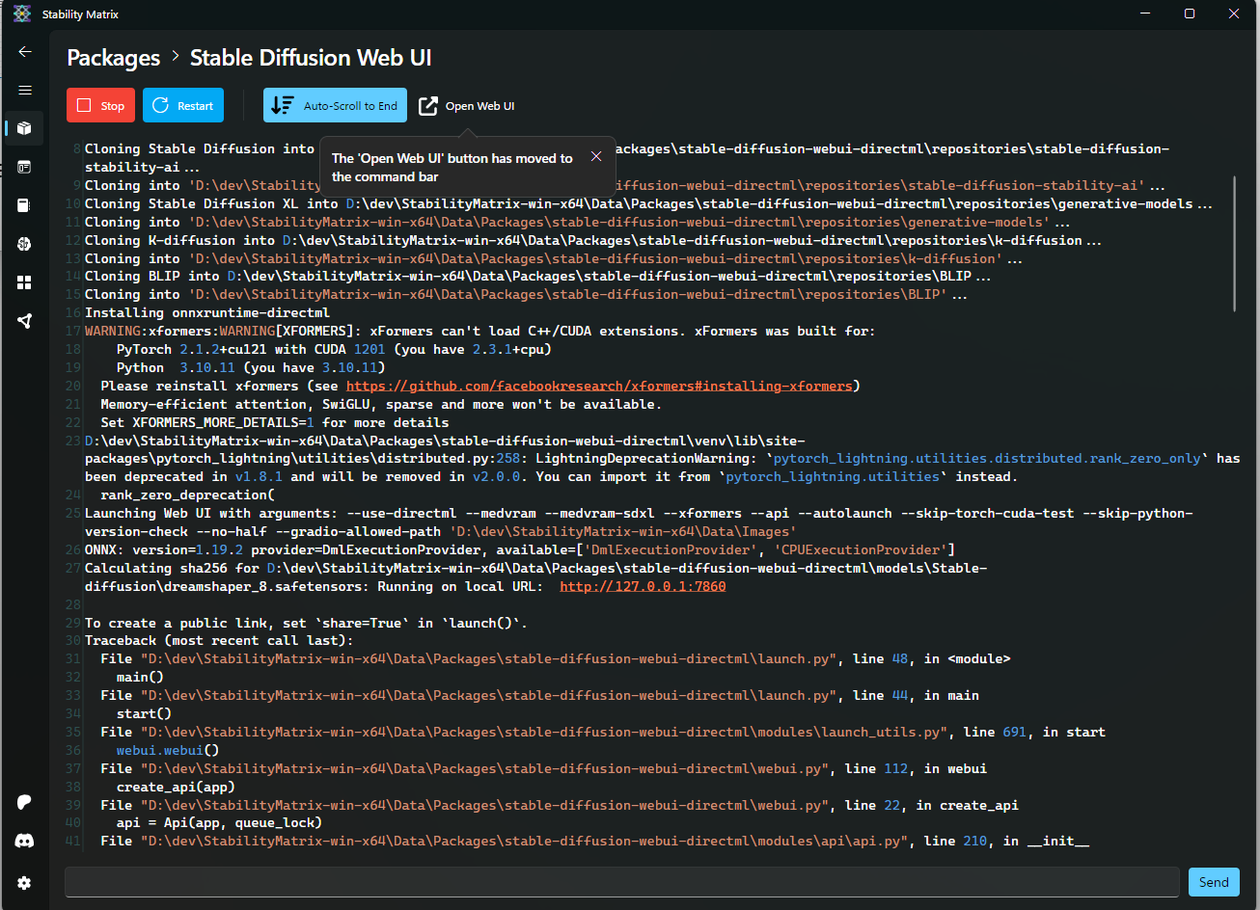
Task: Focus the console input text field
Action: tap(622, 882)
